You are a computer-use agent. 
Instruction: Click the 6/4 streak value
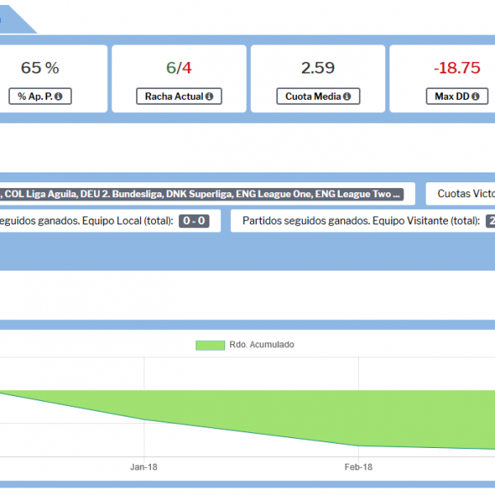tap(179, 68)
